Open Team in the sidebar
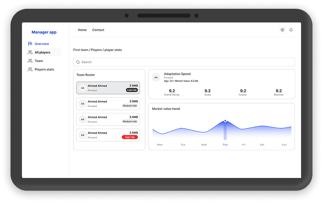 click(39, 61)
